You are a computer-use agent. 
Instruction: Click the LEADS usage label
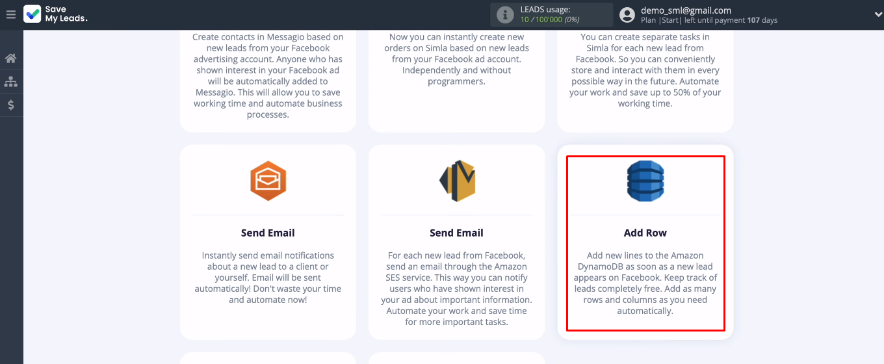545,10
